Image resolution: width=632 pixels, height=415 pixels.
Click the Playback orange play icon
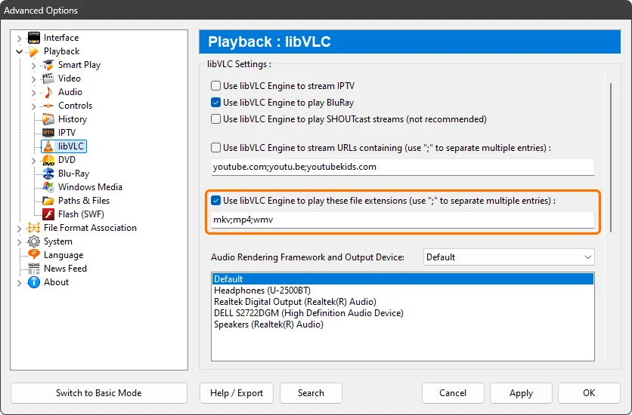coord(34,51)
